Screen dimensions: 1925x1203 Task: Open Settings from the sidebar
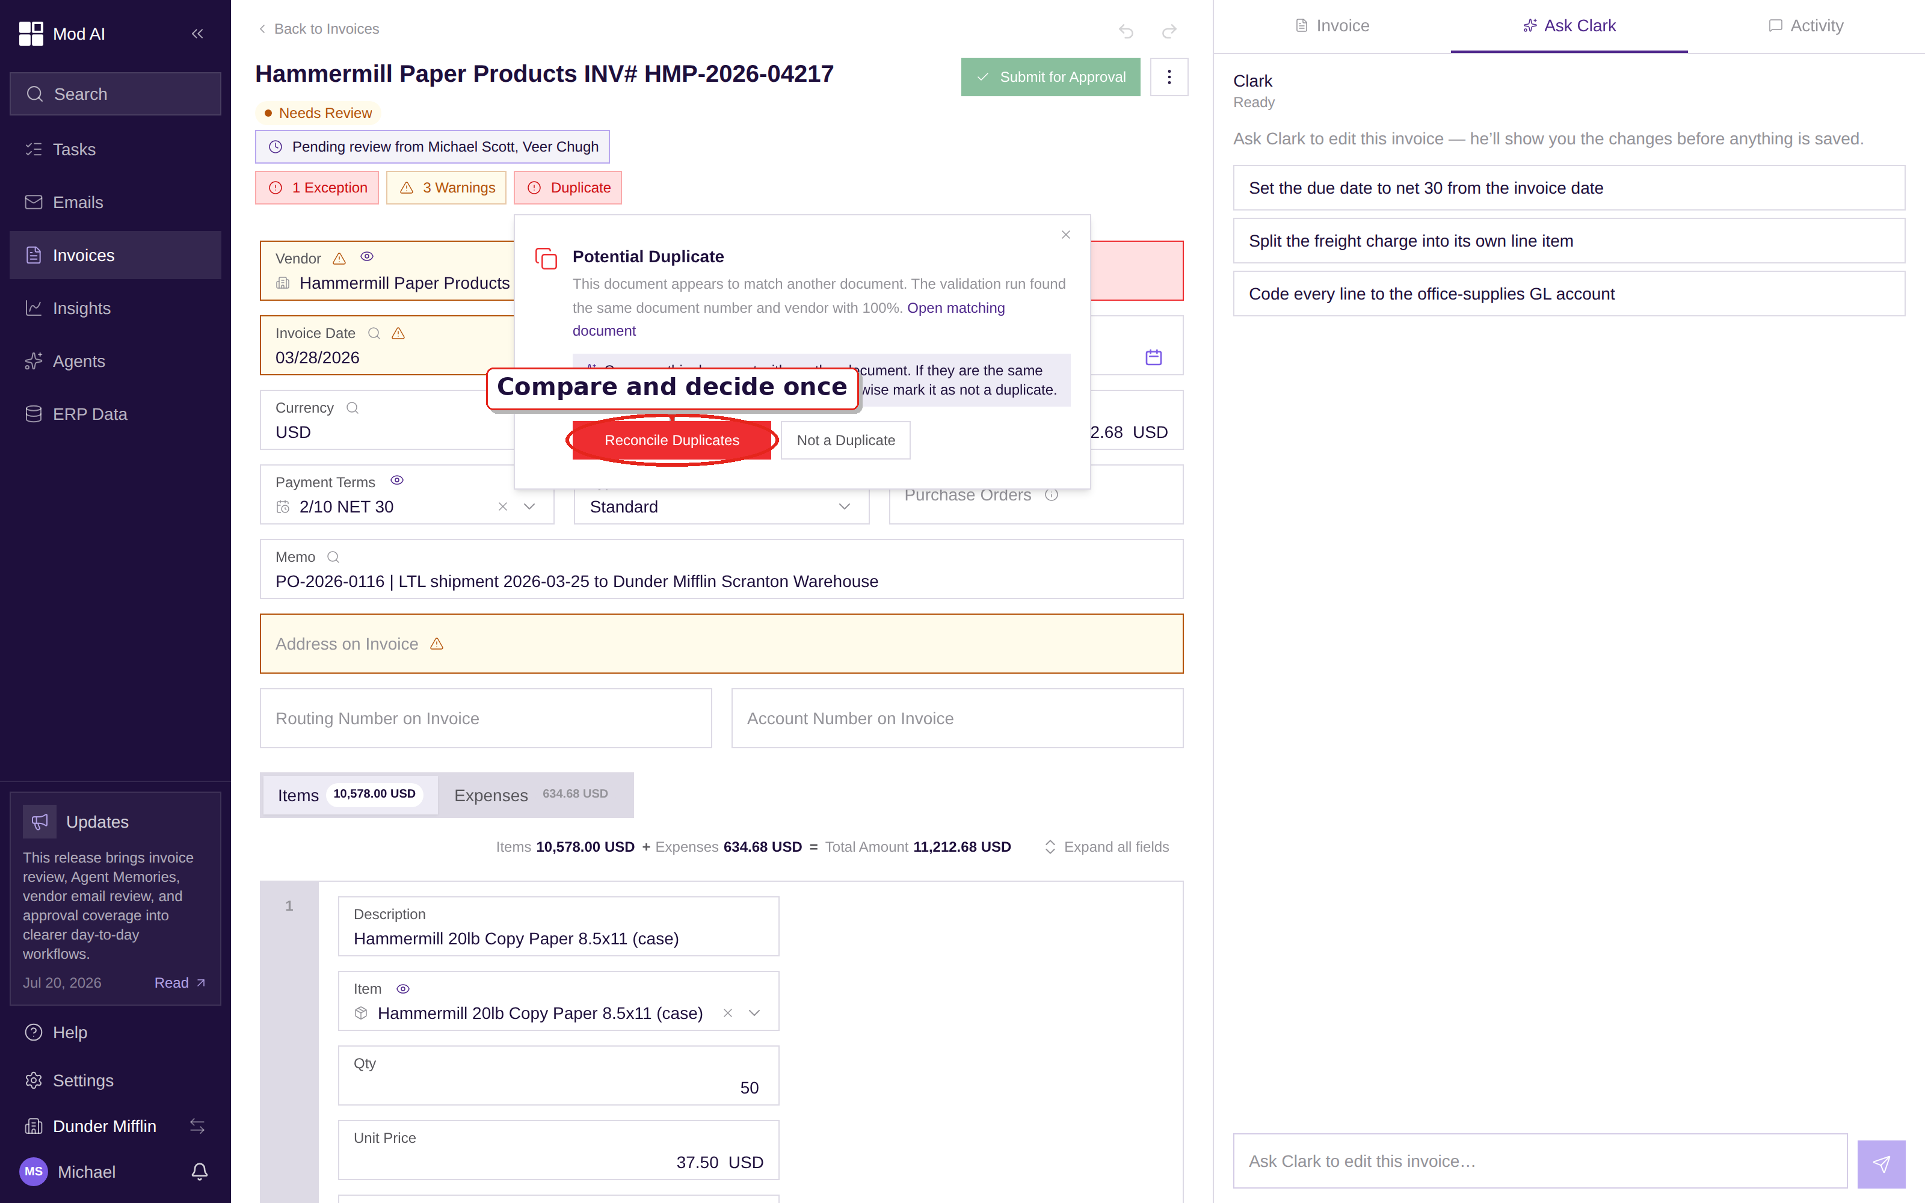(x=115, y=1080)
